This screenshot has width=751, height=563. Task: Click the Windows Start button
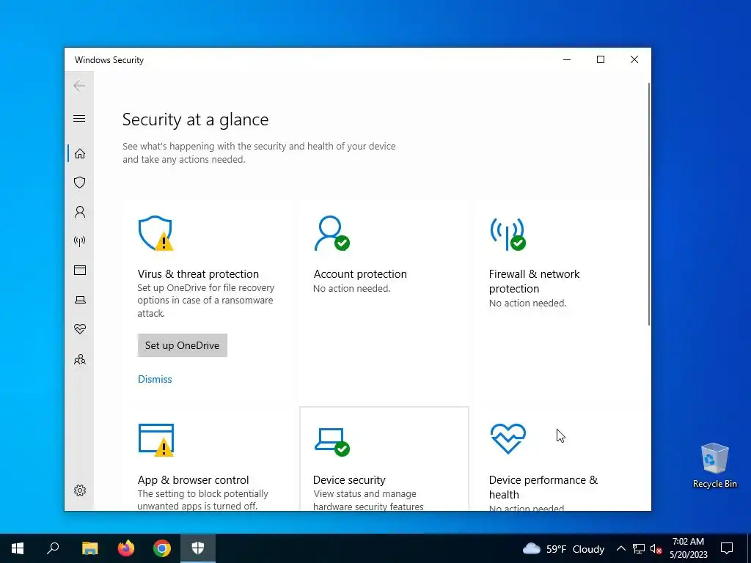click(18, 548)
